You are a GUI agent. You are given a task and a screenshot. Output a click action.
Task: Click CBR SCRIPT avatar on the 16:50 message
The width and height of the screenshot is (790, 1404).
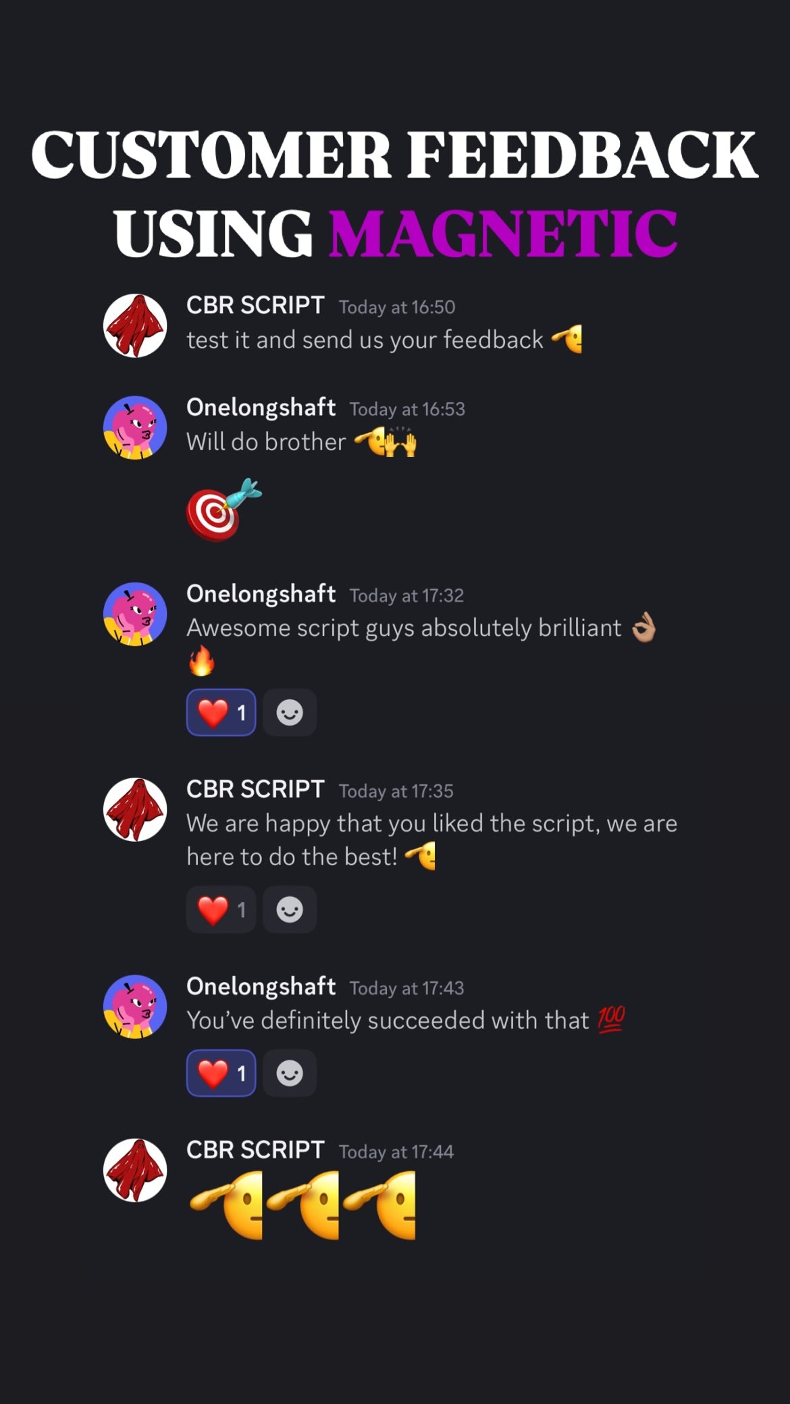coord(135,325)
